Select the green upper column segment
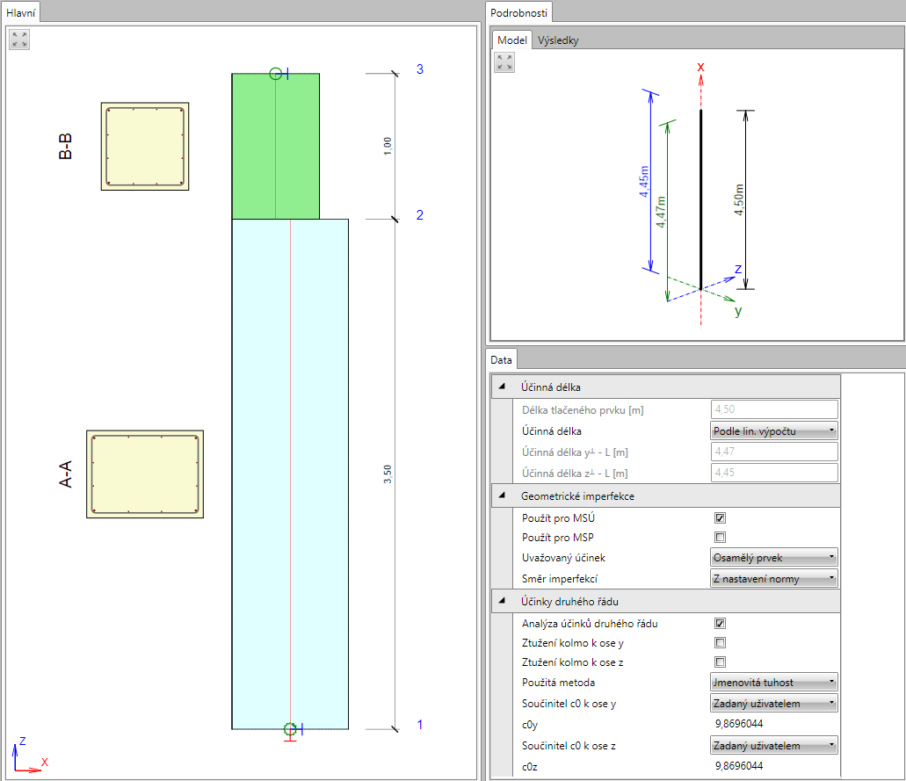 pos(276,146)
